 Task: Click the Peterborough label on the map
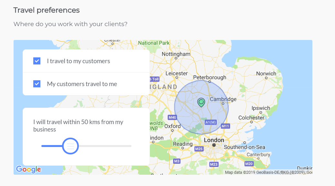pyautogui.click(x=209, y=77)
